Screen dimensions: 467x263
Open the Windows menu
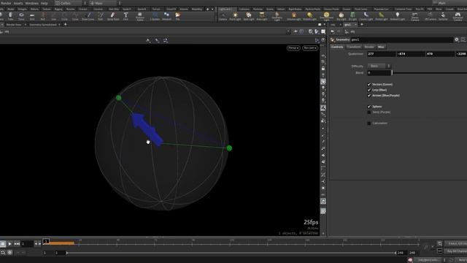[31, 3]
